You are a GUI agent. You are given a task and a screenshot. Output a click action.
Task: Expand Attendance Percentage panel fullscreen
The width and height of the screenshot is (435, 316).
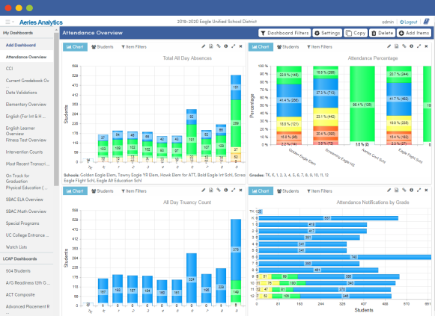coord(419,46)
